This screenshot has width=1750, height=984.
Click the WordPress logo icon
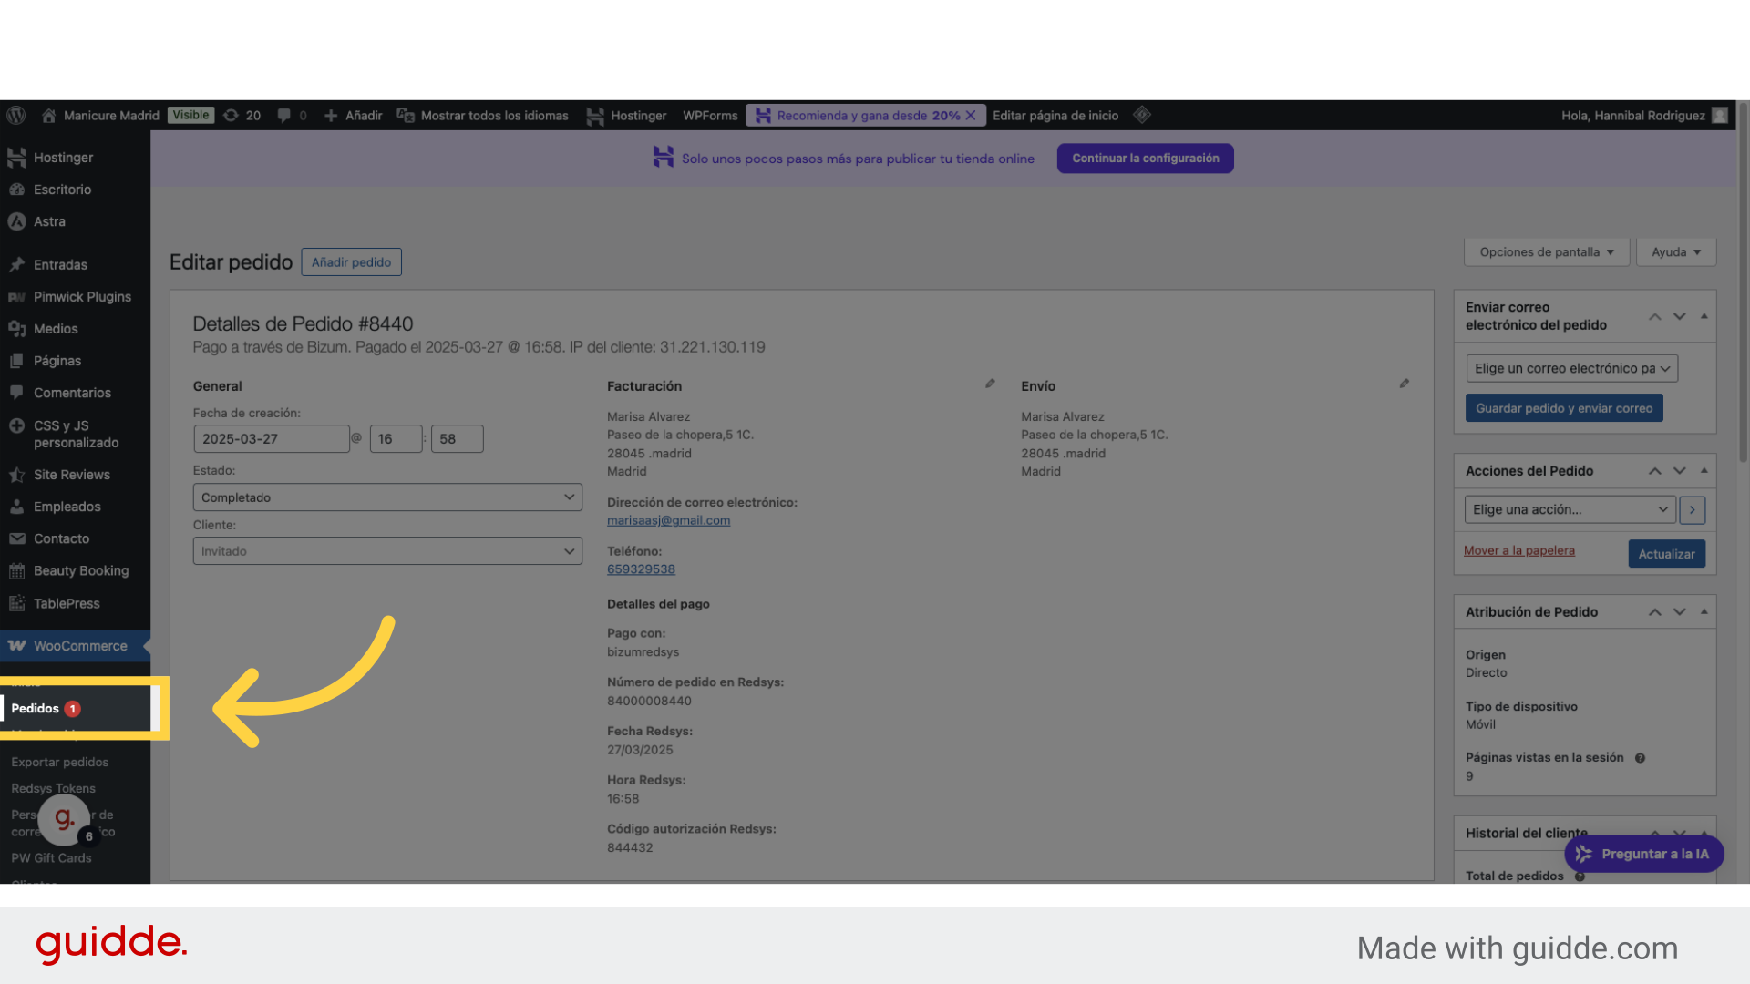pyautogui.click(x=15, y=116)
